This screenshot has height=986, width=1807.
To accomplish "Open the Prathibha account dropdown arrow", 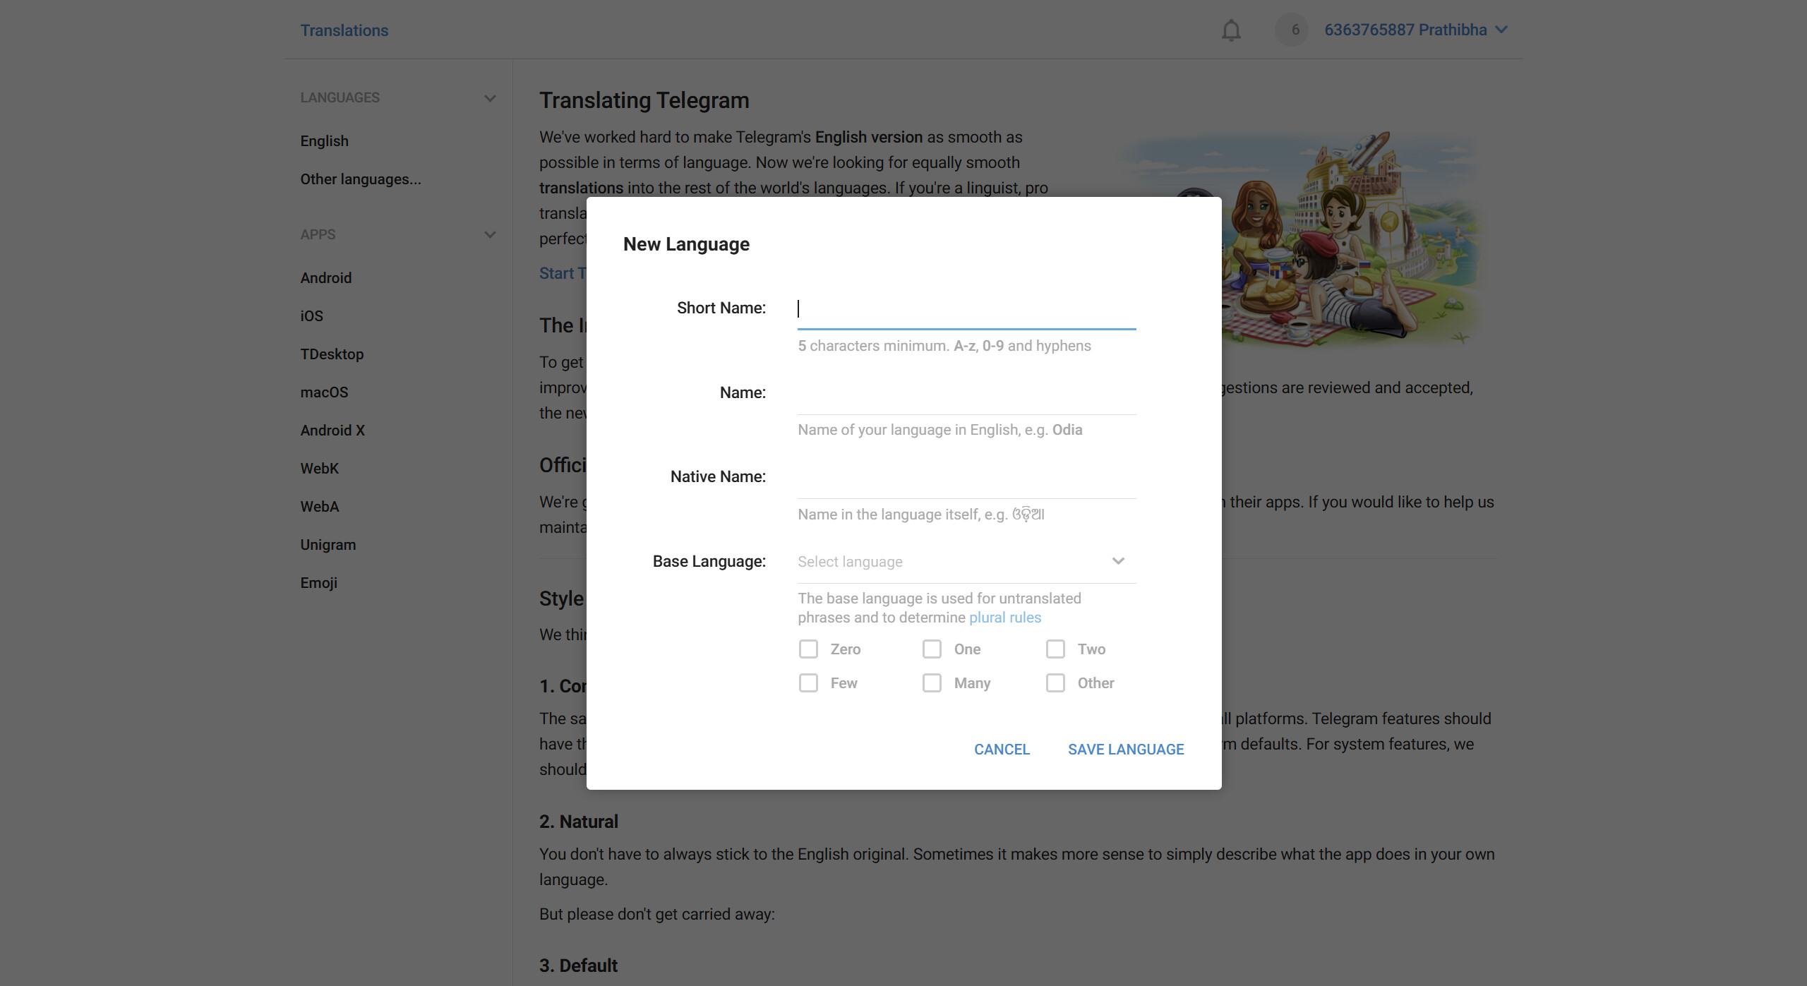I will pos(1501,30).
